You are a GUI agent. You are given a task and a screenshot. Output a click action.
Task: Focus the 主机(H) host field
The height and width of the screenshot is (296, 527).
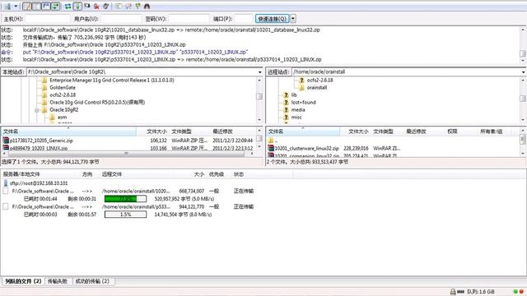point(48,19)
